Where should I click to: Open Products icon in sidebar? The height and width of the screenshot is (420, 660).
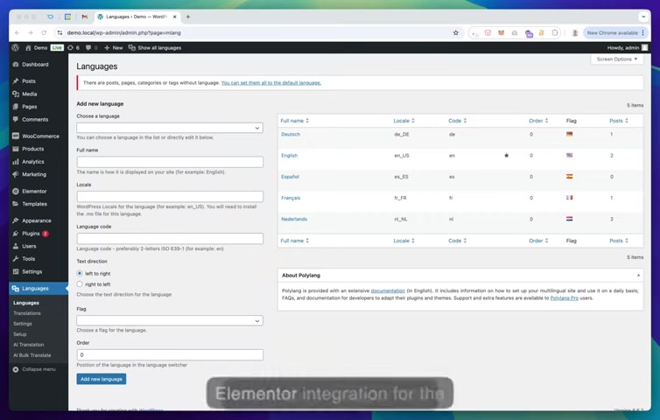point(16,149)
